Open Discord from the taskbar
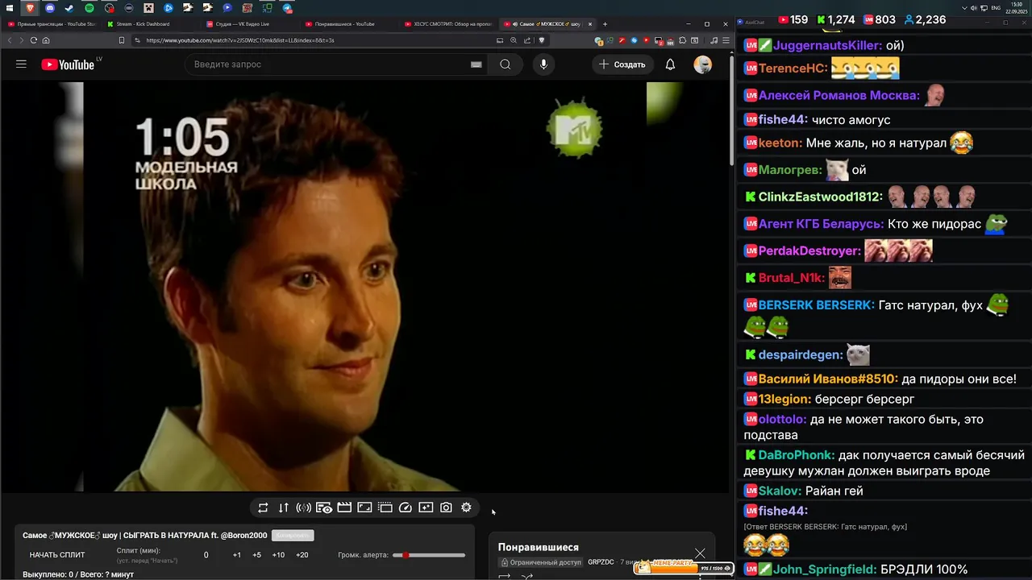This screenshot has height=580, width=1032. coord(50,8)
